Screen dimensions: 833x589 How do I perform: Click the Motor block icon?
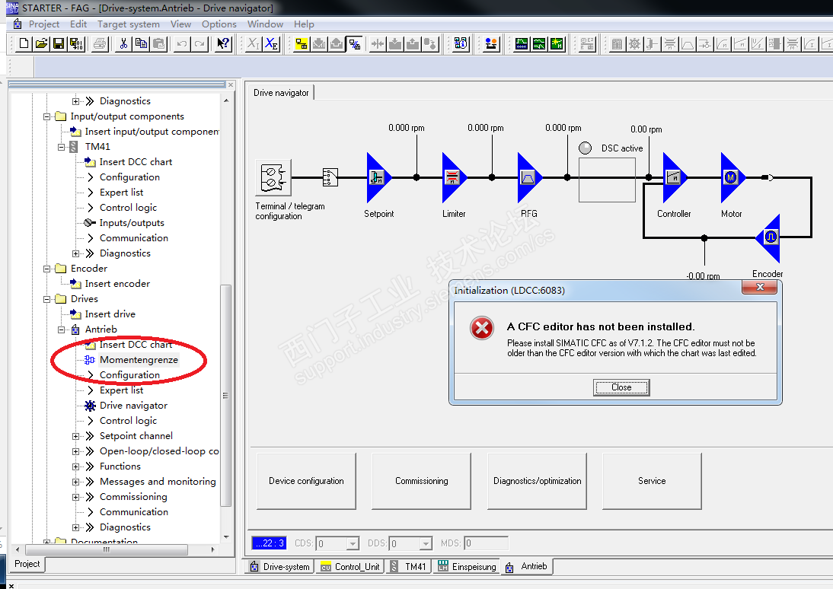point(732,177)
